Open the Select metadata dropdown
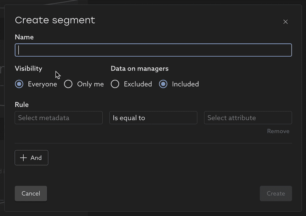The height and width of the screenshot is (216, 306). pos(59,118)
